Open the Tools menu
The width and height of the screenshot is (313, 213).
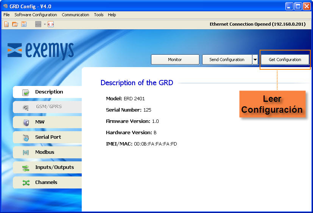tap(99, 15)
